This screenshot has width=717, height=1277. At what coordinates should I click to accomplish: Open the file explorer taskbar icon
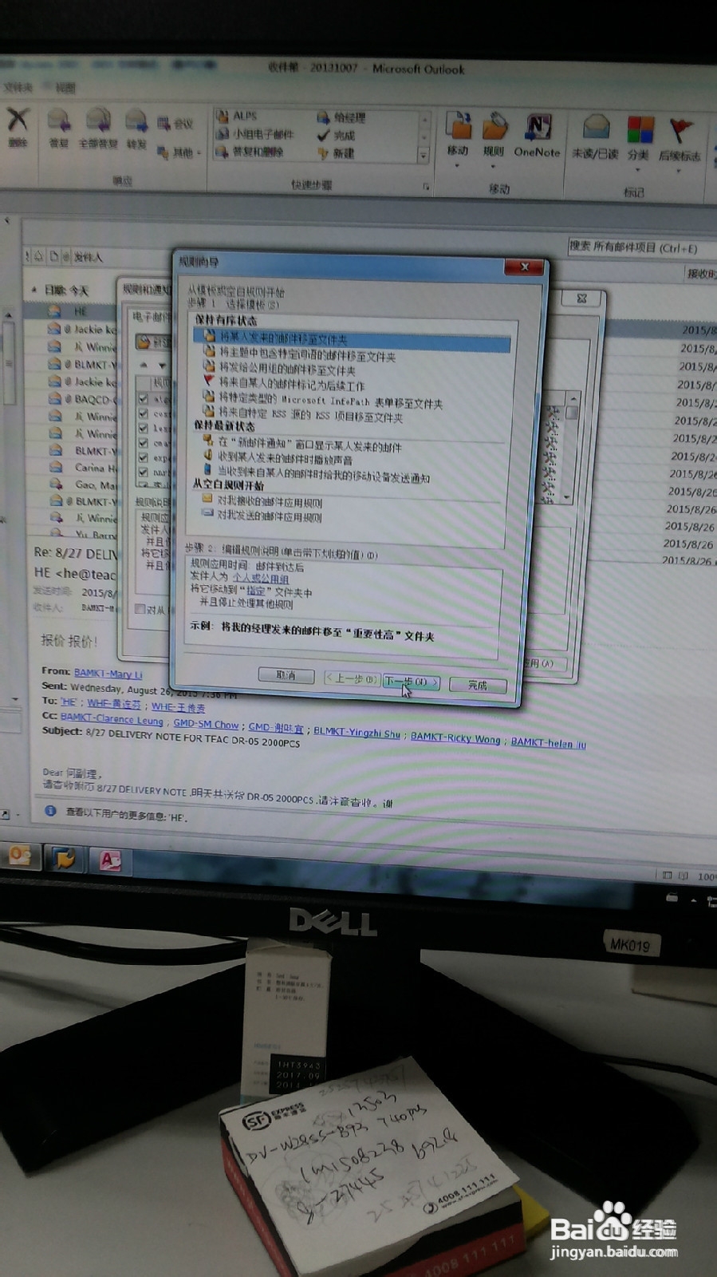coord(65,859)
